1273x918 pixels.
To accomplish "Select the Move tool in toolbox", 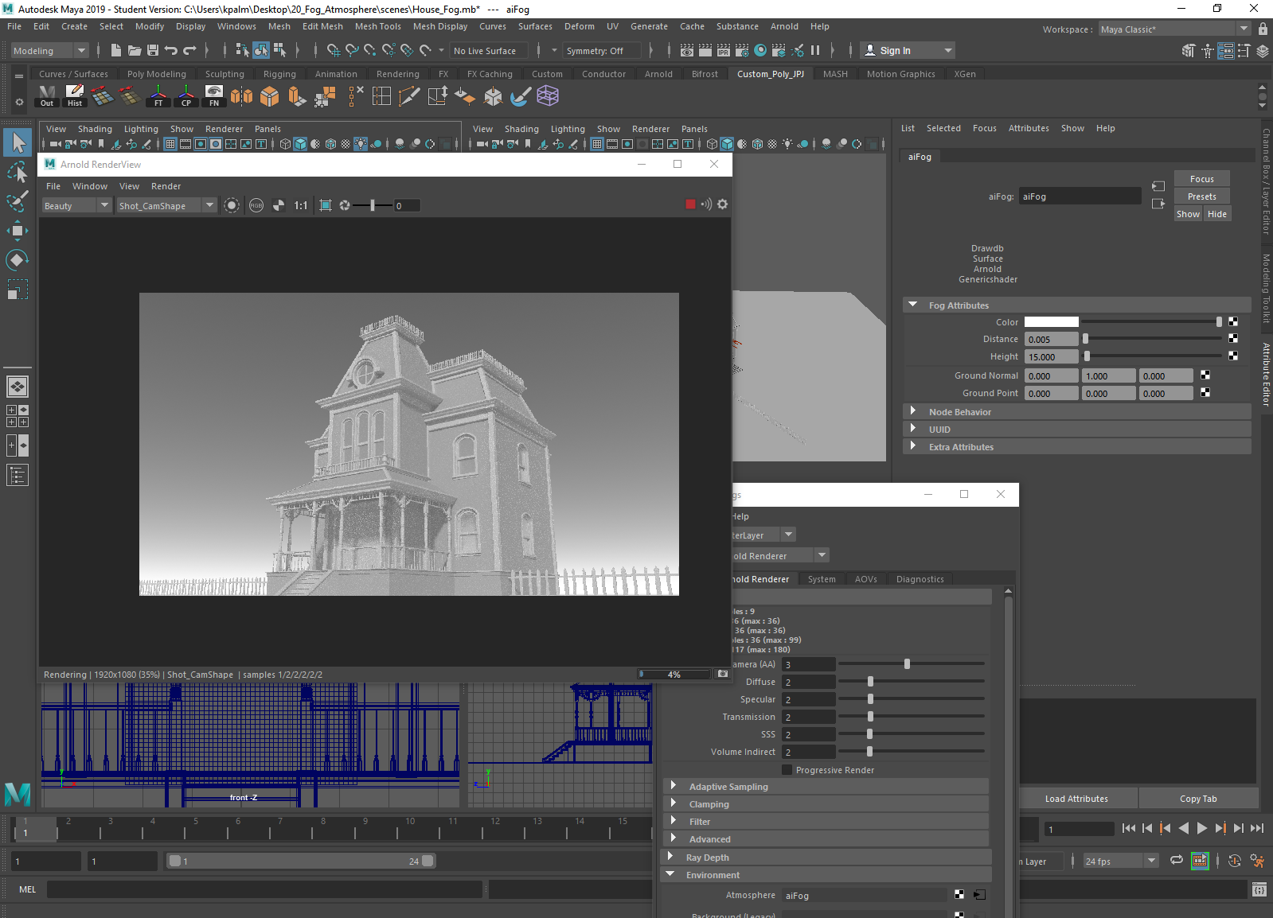I will coord(18,231).
